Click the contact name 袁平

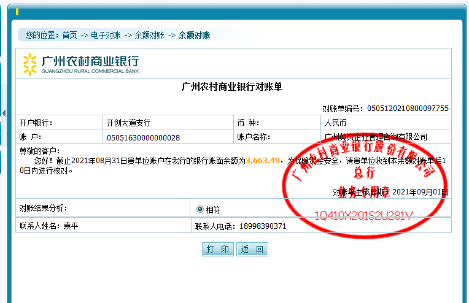(71, 226)
